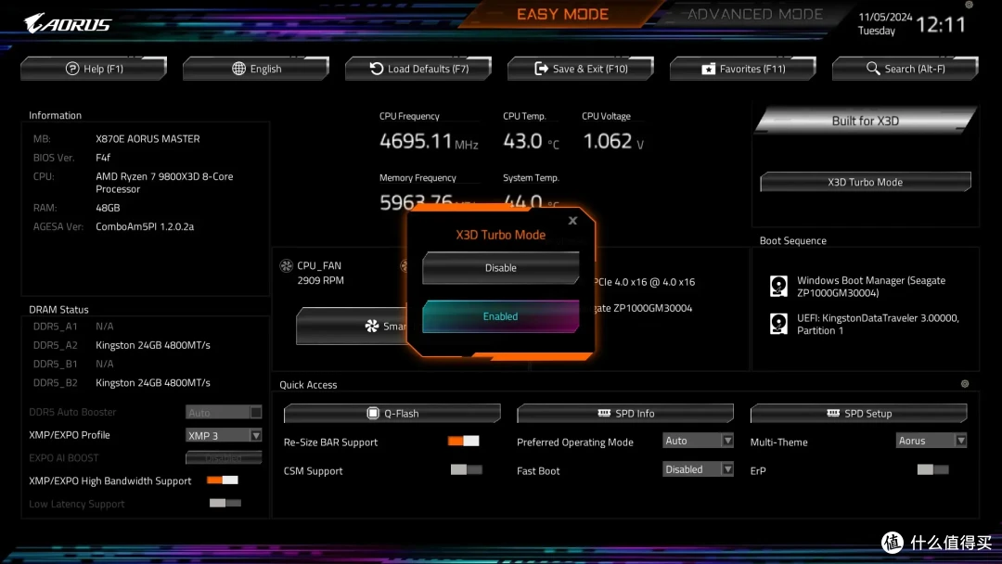Click the SPD Setup memory icon

832,413
